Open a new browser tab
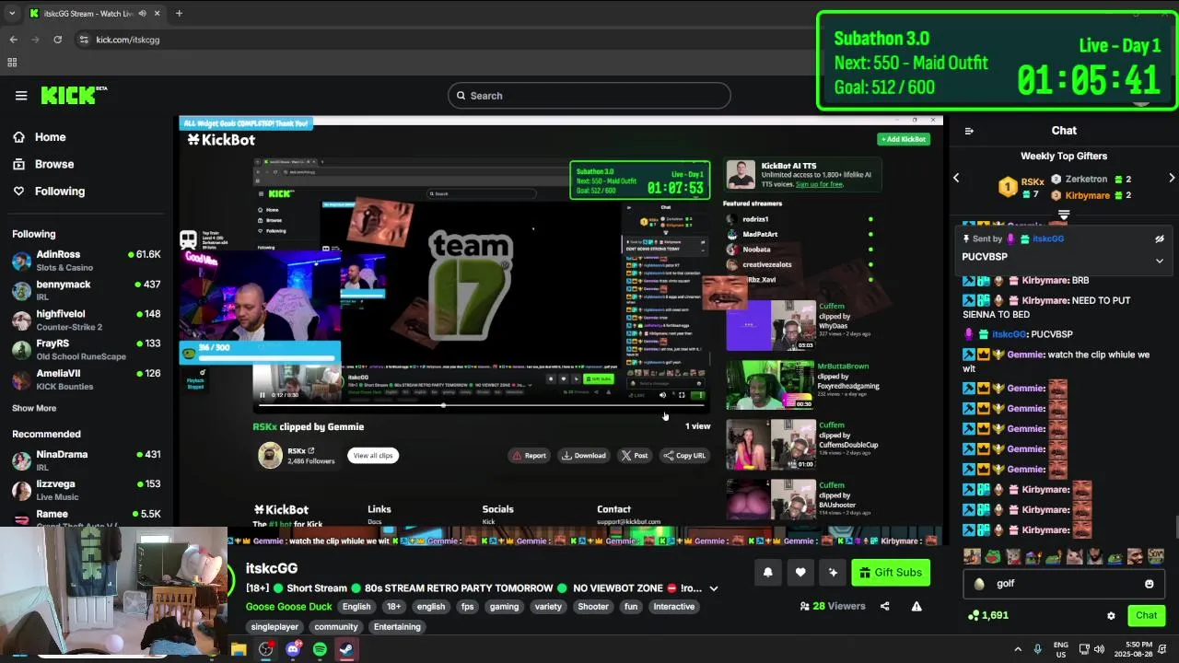This screenshot has width=1179, height=663. (x=179, y=14)
